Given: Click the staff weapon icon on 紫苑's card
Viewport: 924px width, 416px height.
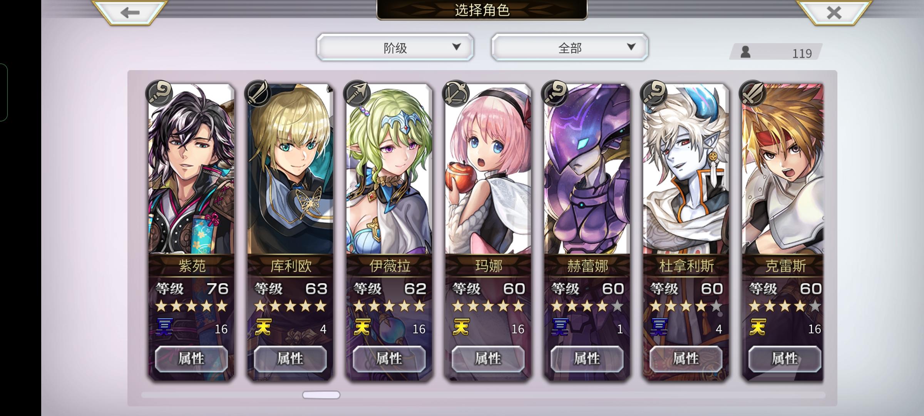Looking at the screenshot, I should [159, 94].
